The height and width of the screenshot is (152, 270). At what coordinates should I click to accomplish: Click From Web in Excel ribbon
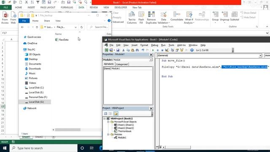click(x=13, y=18)
